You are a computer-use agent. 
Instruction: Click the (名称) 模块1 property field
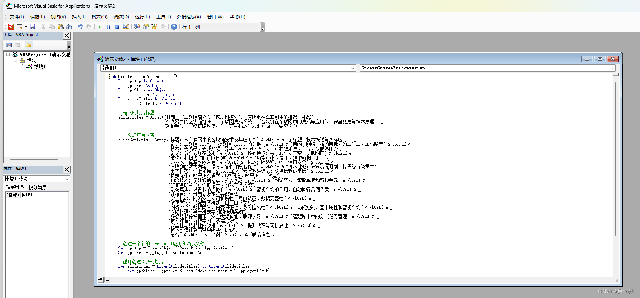(37, 195)
